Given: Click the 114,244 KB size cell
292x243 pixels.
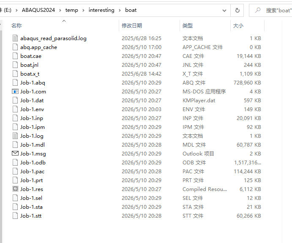Looking at the screenshot, I should (247, 171).
